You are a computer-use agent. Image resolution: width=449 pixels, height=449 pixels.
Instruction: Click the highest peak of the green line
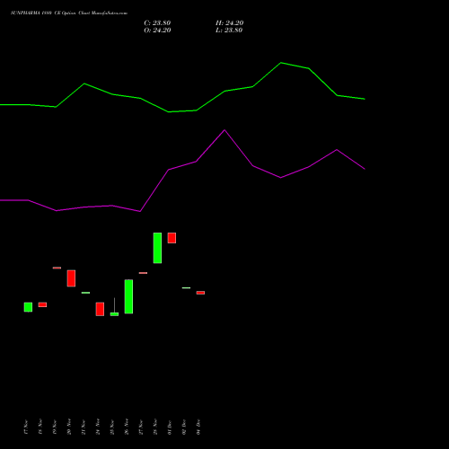click(281, 63)
